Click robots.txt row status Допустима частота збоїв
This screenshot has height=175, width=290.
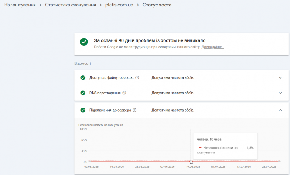click(x=173, y=78)
